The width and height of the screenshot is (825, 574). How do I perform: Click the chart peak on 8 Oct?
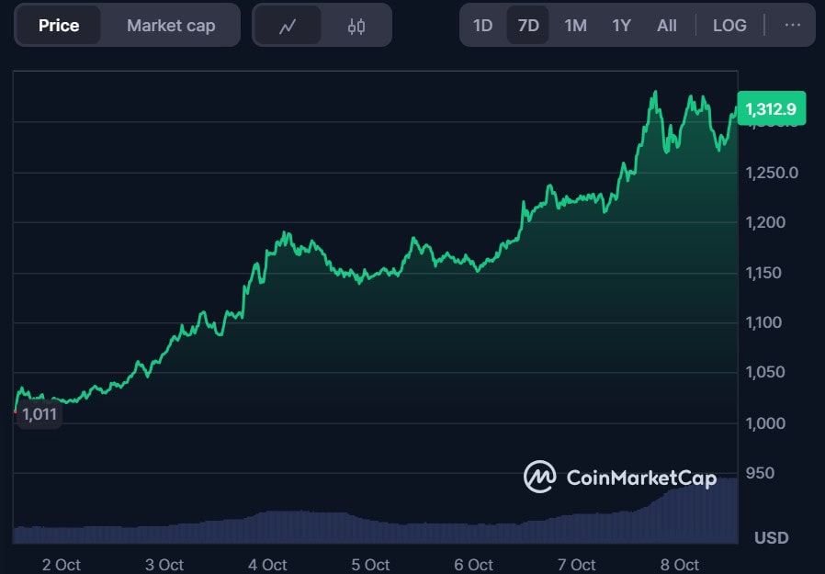coord(654,92)
